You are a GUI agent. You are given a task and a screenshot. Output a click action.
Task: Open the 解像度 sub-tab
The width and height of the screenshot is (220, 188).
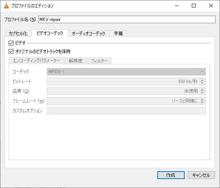(76, 61)
